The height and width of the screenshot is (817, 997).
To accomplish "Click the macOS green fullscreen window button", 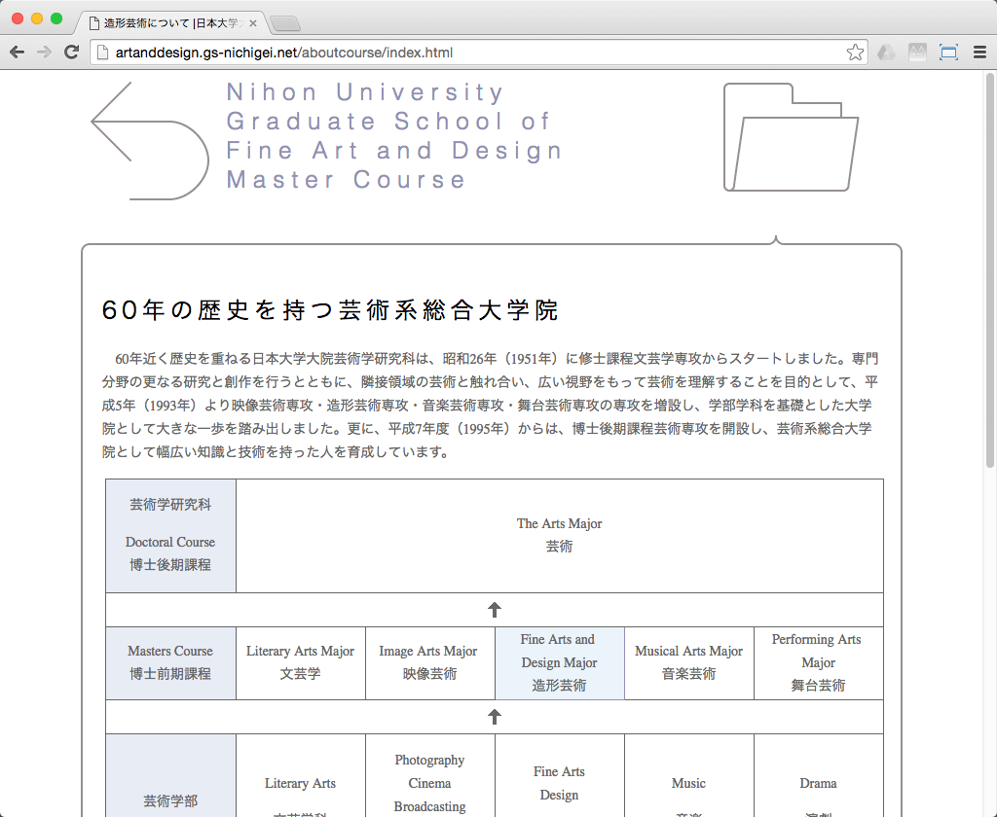I will (x=55, y=18).
